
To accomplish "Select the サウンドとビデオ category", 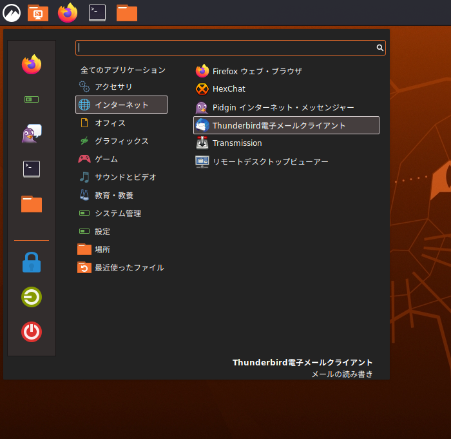I will [121, 177].
